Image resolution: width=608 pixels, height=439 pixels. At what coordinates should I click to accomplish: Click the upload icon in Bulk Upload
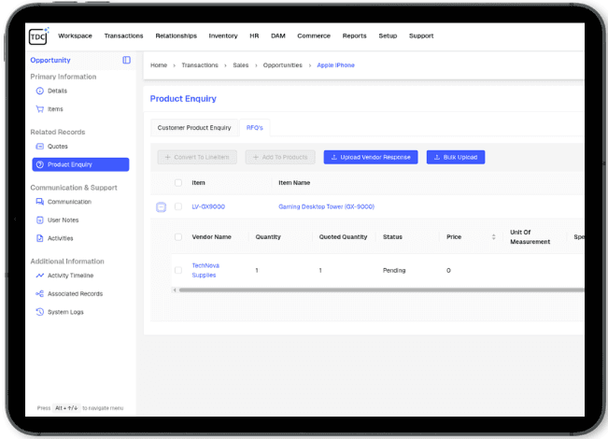point(436,157)
